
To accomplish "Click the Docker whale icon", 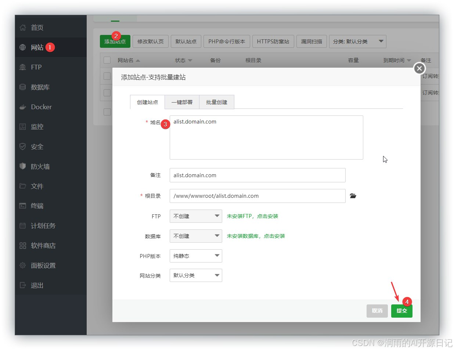I will pyautogui.click(x=23, y=107).
